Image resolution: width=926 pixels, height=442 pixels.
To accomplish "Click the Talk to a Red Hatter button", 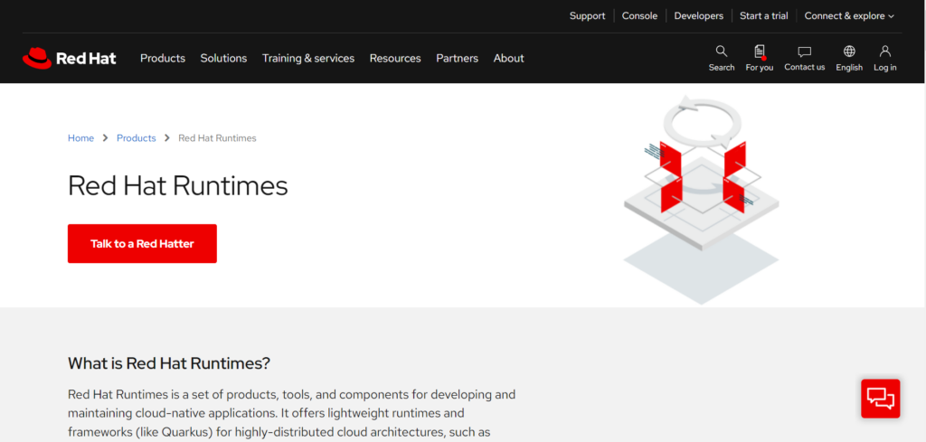I will coord(142,243).
